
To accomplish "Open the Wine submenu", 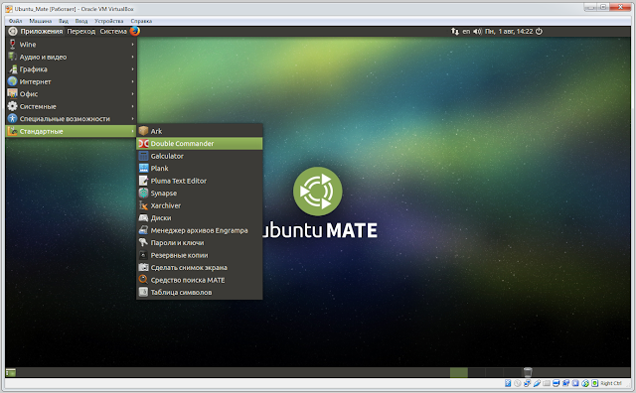I will point(72,44).
